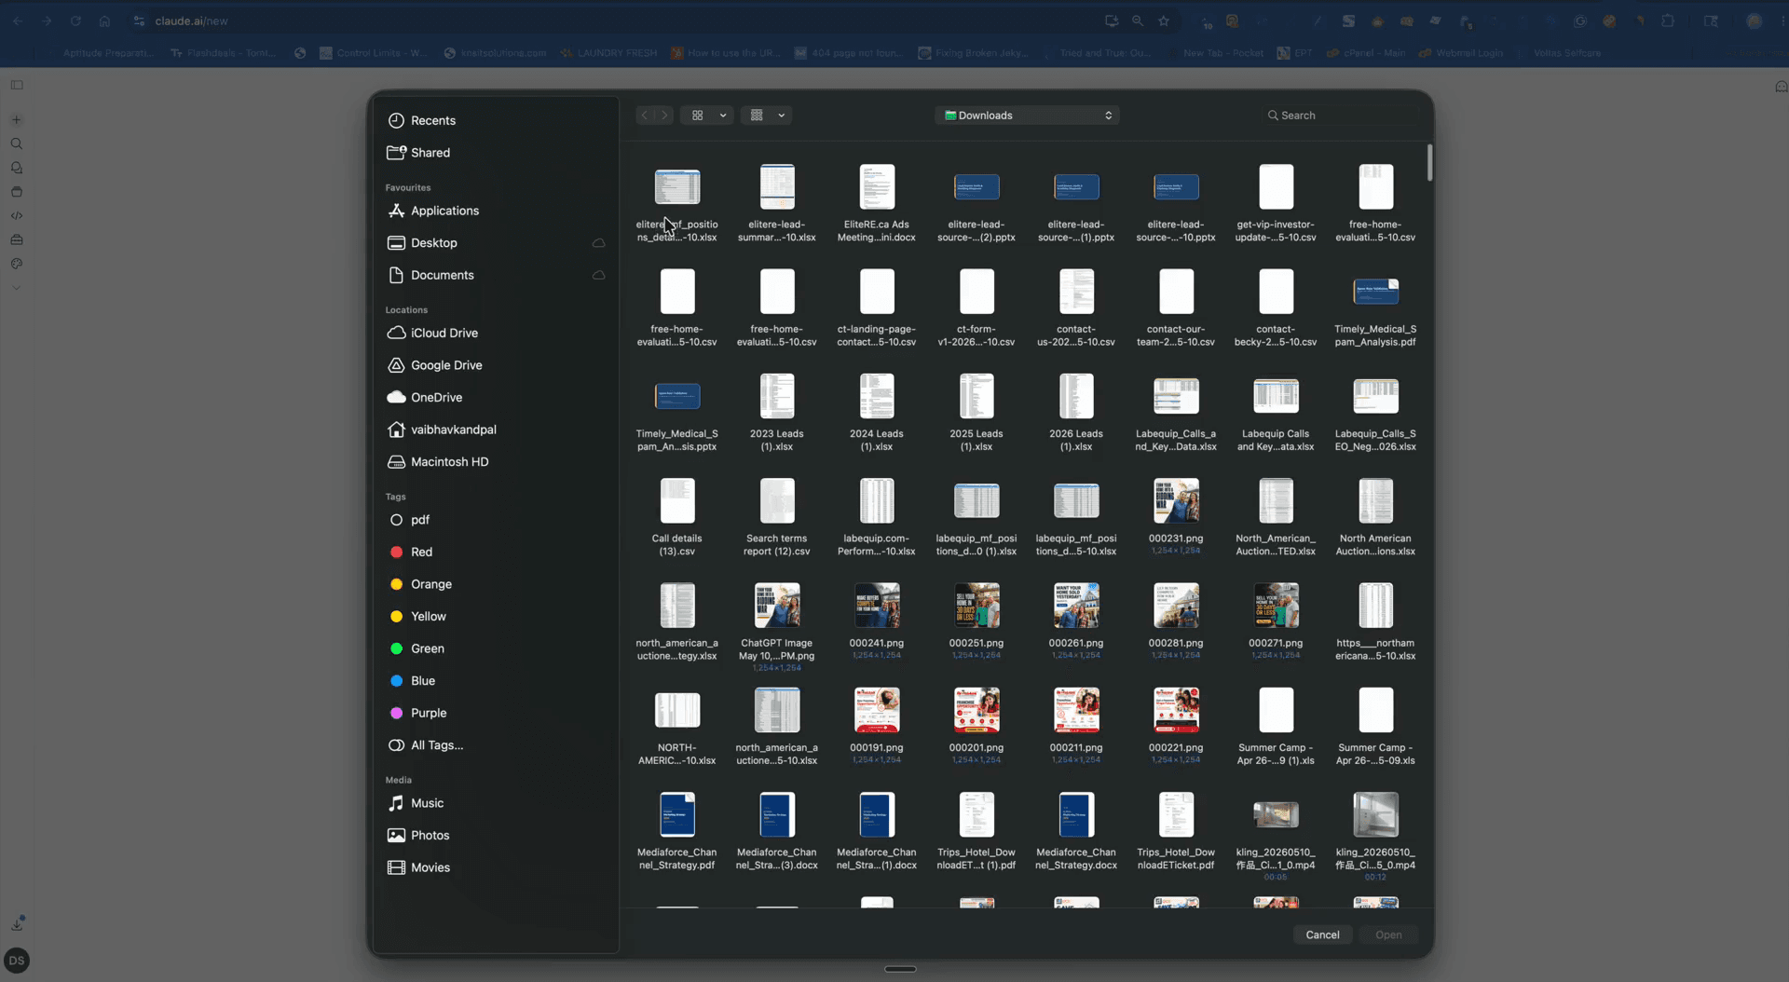Screen dimensions: 1789x982
Task: Click the Search field in file dialog
Action: pyautogui.click(x=1342, y=116)
